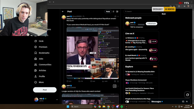Click yeet avatar on first post
Image resolution: width=194 pixels, height=109 pixels.
(64, 17)
